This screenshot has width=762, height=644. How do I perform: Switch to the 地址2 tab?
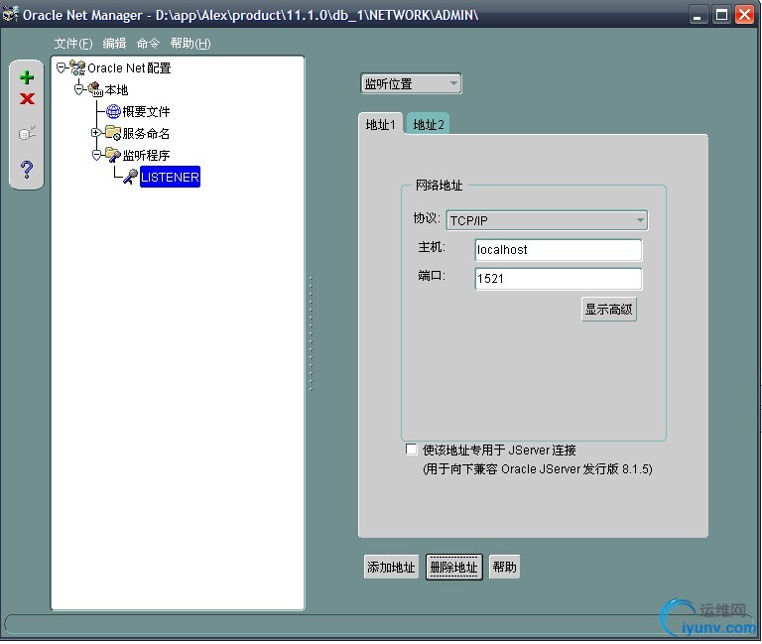point(429,124)
